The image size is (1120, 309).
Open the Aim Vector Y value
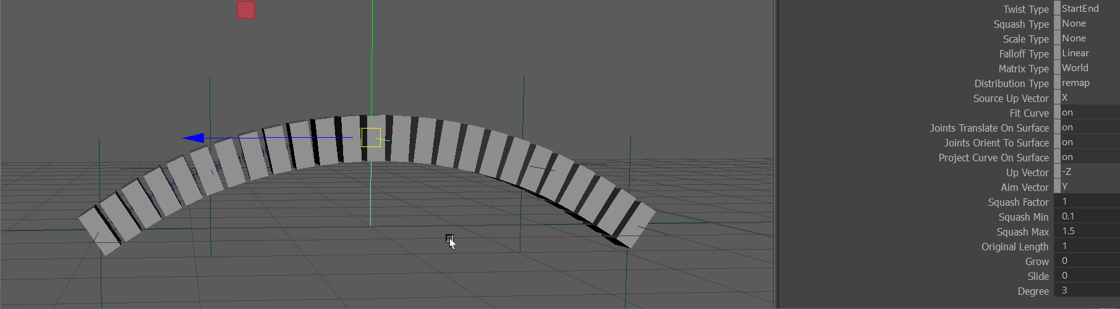[x=1087, y=187]
